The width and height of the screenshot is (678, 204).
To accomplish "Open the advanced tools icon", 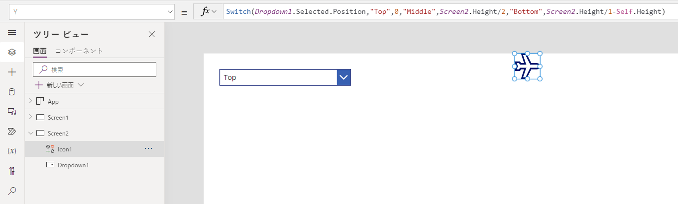I will pyautogui.click(x=12, y=171).
